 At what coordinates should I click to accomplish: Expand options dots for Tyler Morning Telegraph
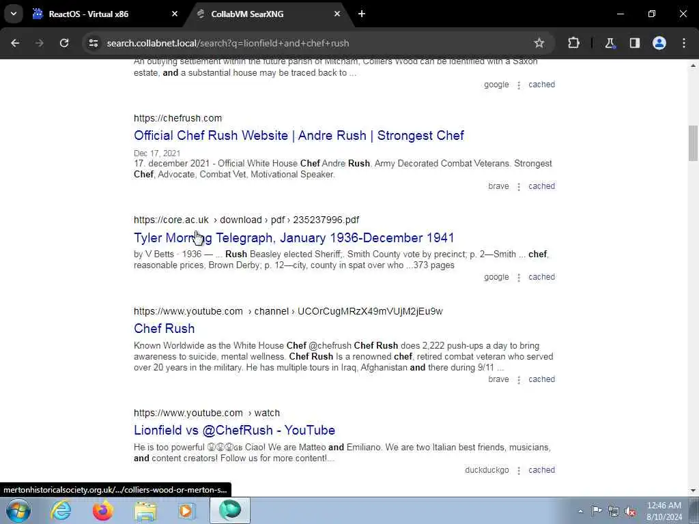coord(519,278)
